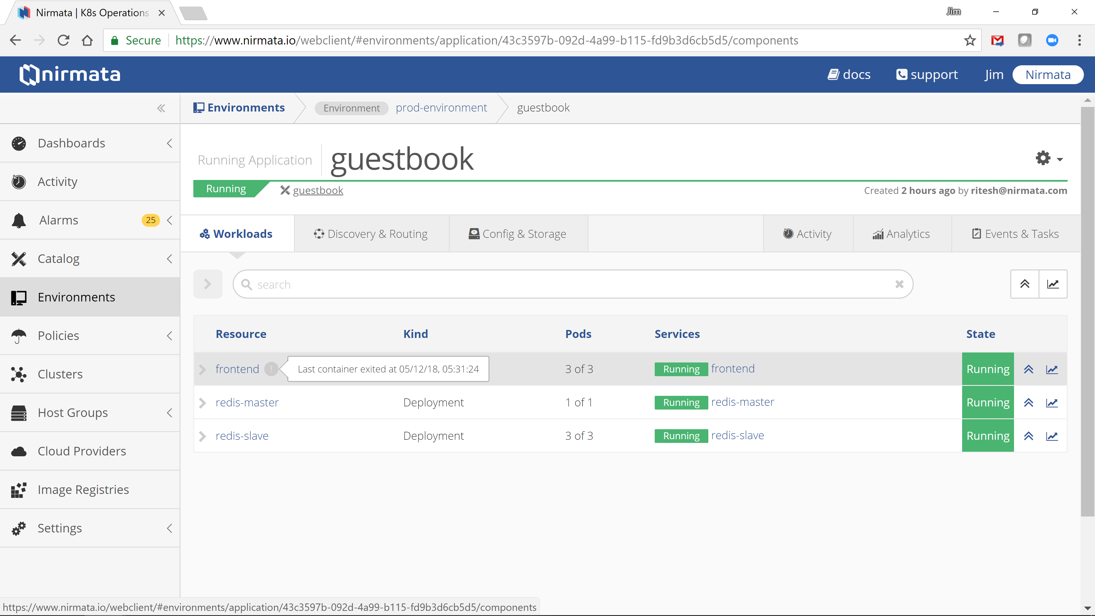Open the frontend service link
Viewport: 1095px width, 616px height.
[x=733, y=368]
